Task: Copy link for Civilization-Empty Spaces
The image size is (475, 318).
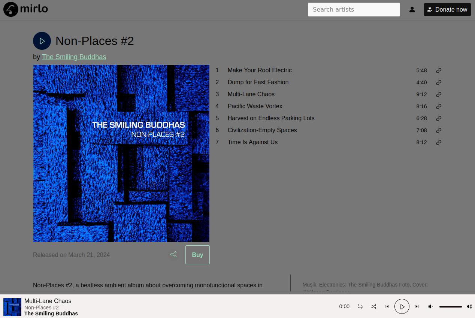Action: point(439,130)
